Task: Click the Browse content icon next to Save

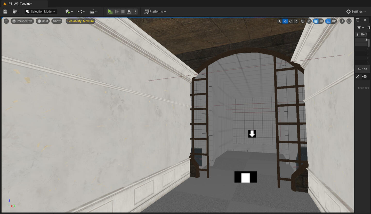Action: tap(15, 12)
